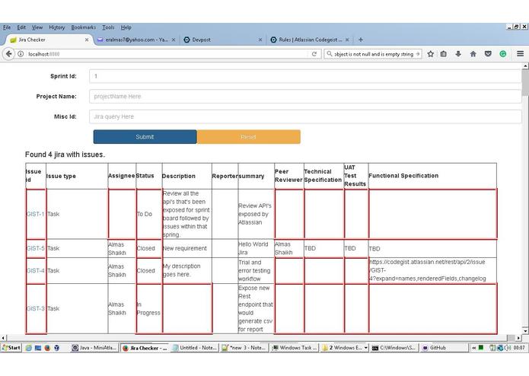Open the Help menu
This screenshot has width=529, height=376.
126,27
